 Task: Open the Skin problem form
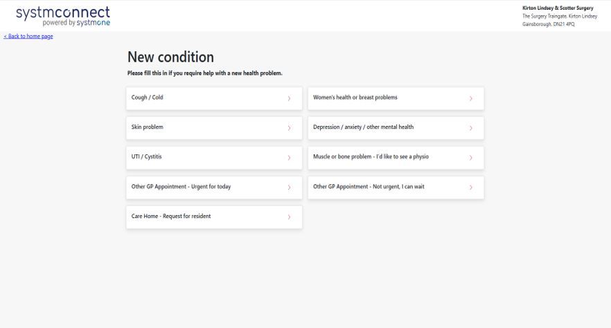148,127
